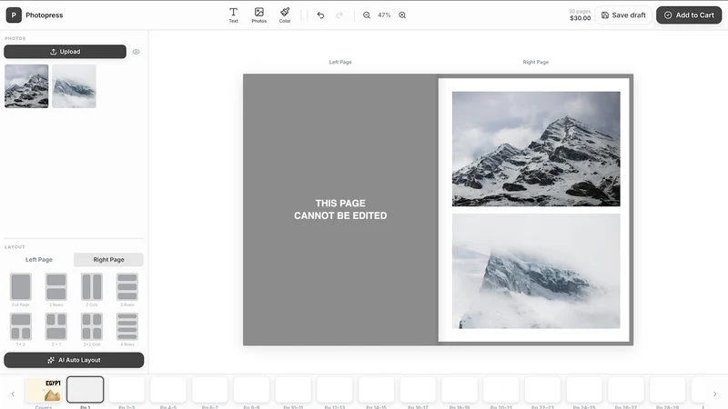Image resolution: width=728 pixels, height=409 pixels.
Task: Click 'THIS PAGE CANNOT BE EDITED' text
Action: [340, 209]
